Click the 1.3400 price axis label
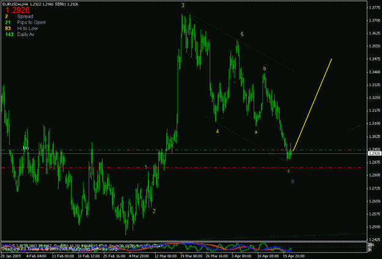Image resolution: width=382 pixels, height=259 pixels. (375, 72)
